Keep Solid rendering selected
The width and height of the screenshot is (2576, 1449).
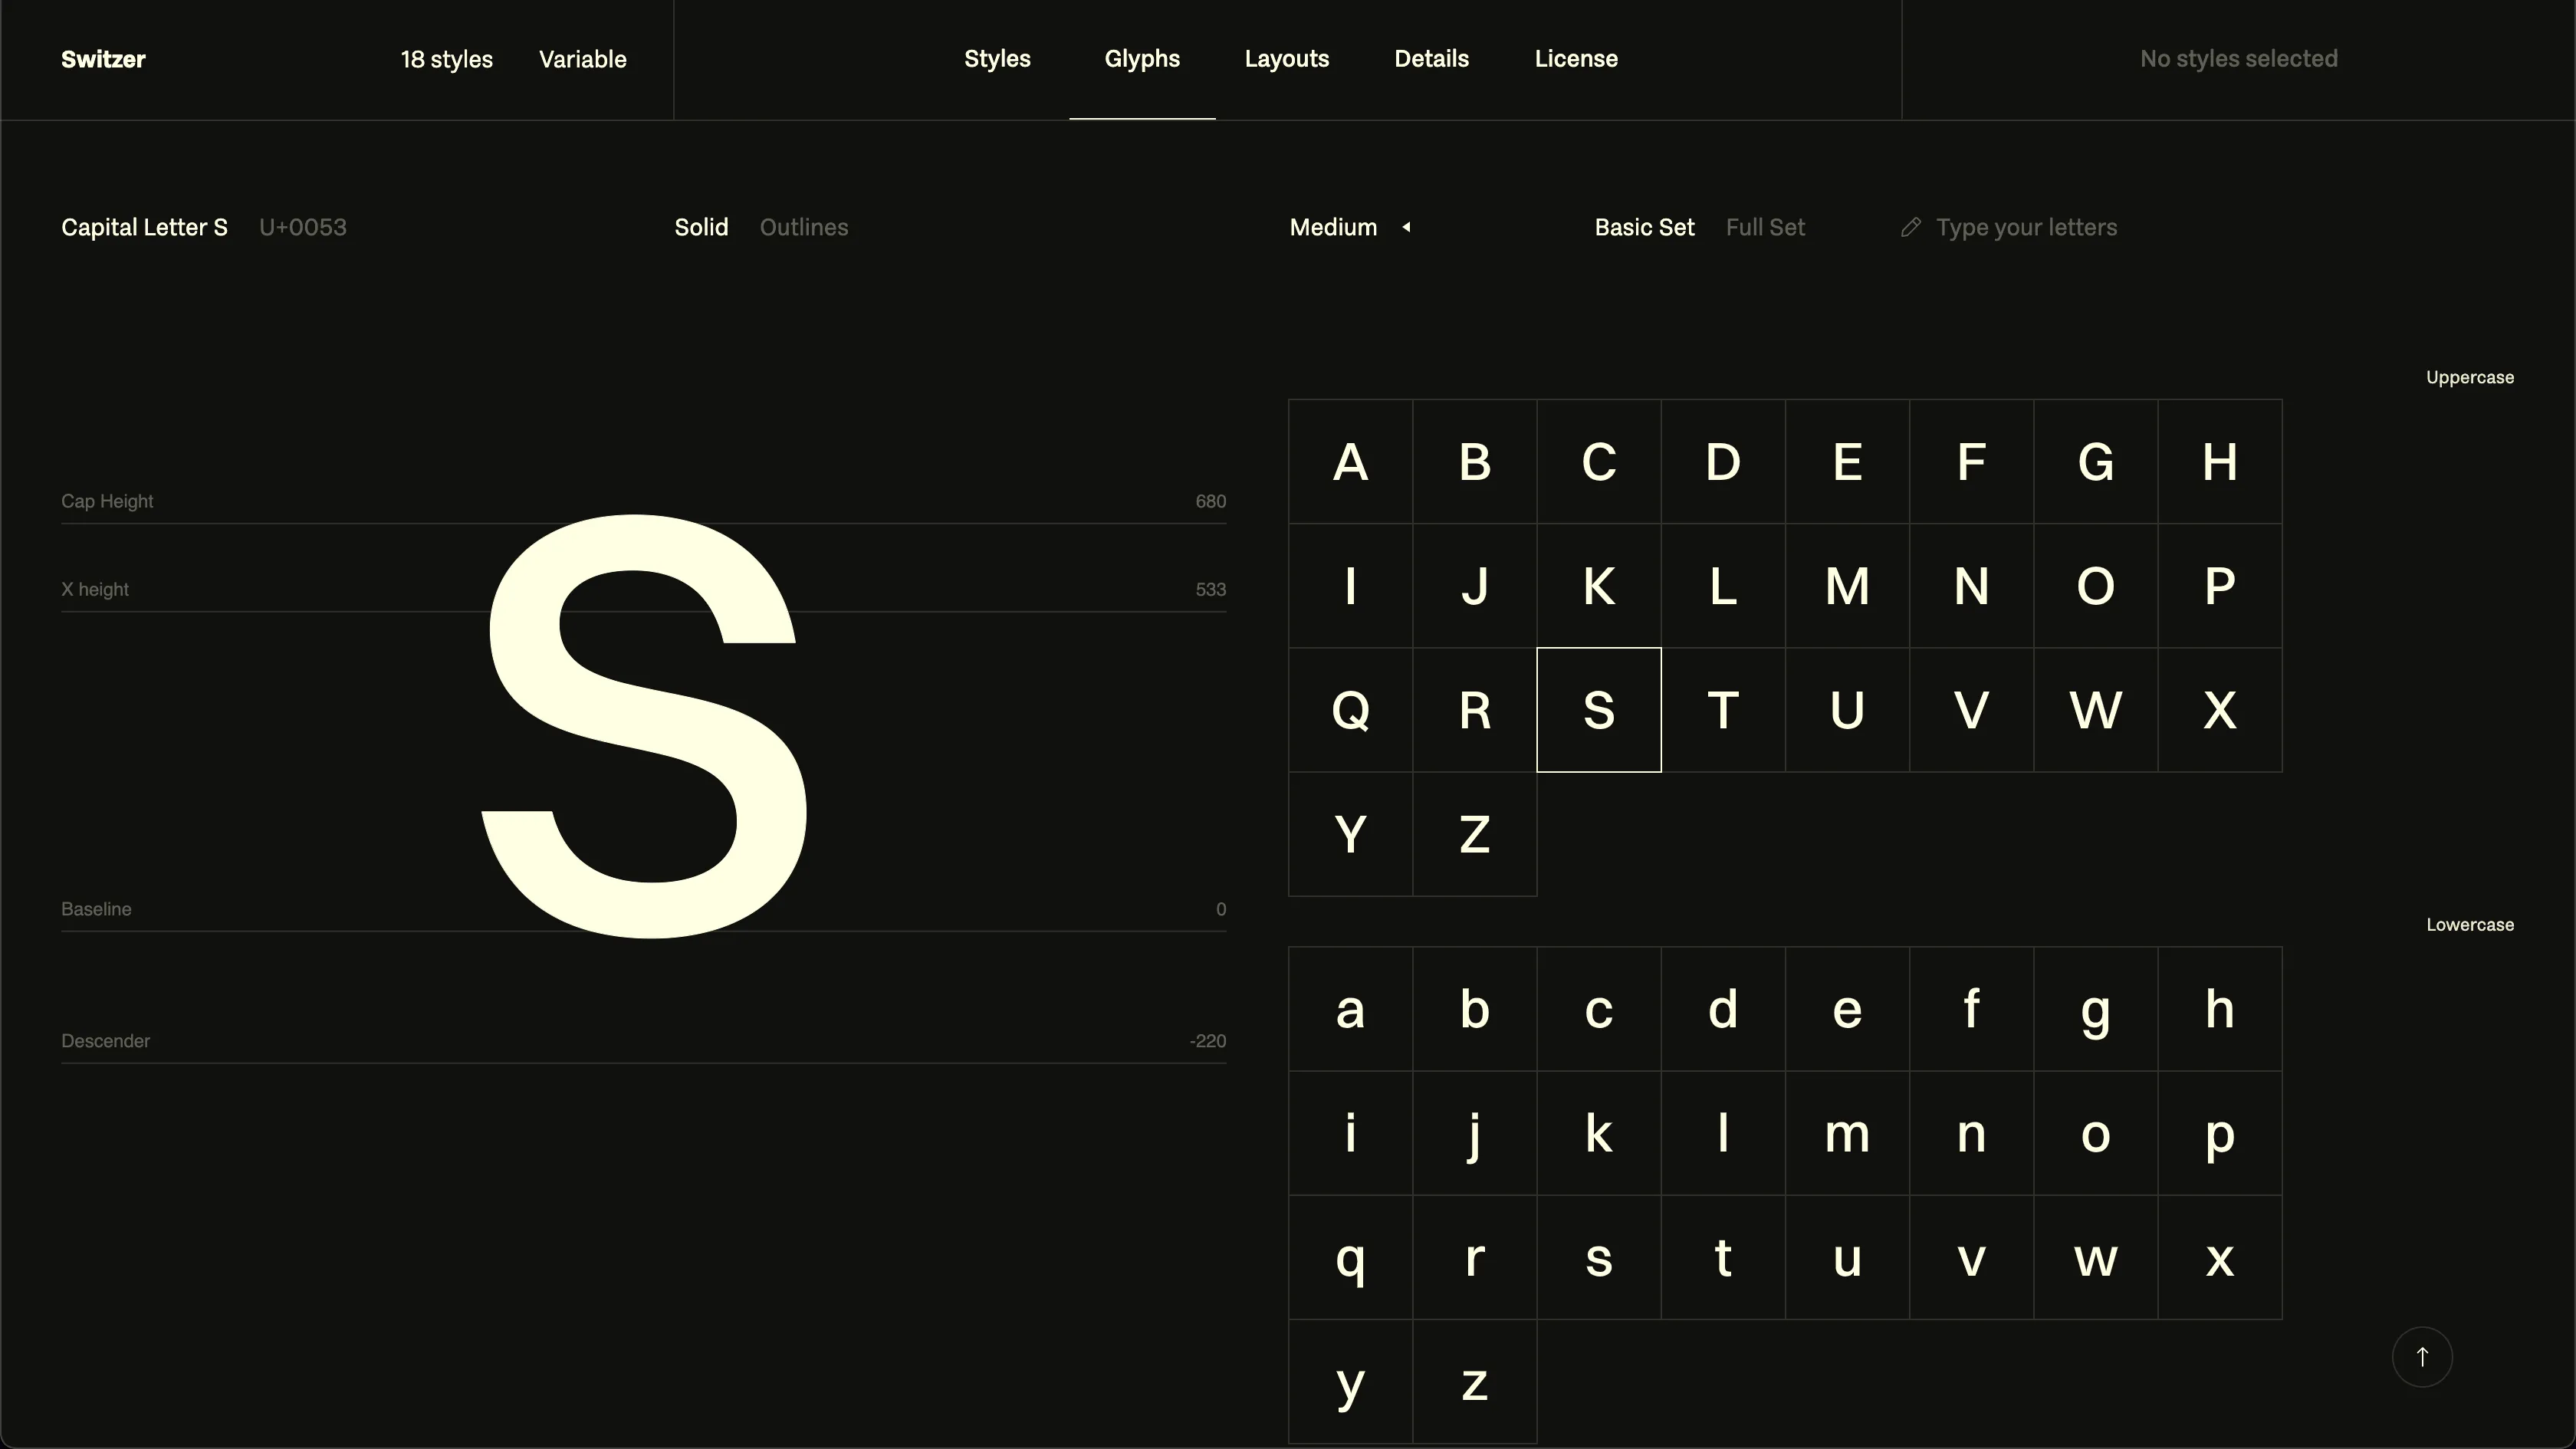[x=700, y=227]
